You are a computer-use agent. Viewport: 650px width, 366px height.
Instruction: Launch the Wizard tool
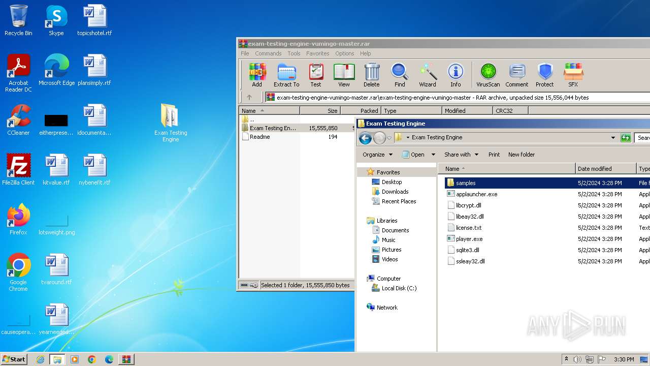[x=428, y=75]
